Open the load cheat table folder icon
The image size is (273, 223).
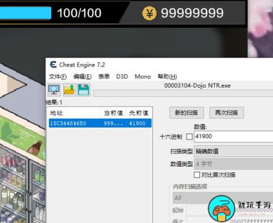(69, 90)
